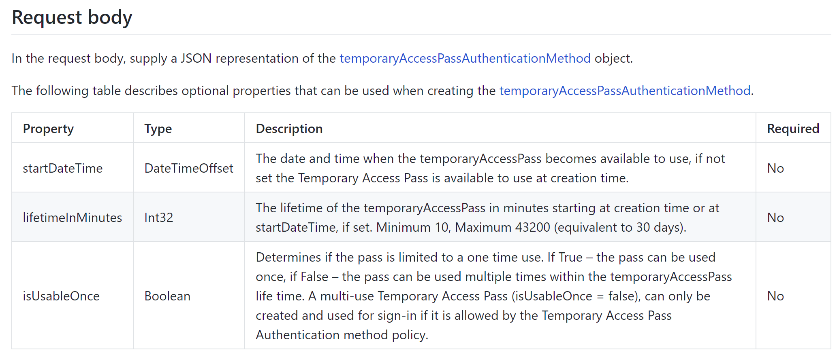
Task: Select the lifetimeInMinutes property cell
Action: click(72, 218)
